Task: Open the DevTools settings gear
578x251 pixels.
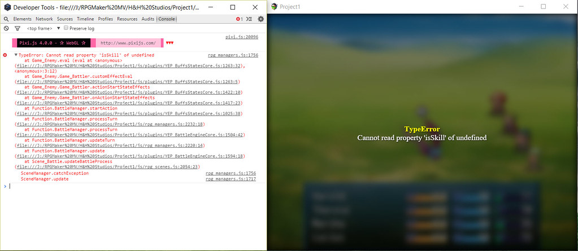Action: pyautogui.click(x=261, y=19)
